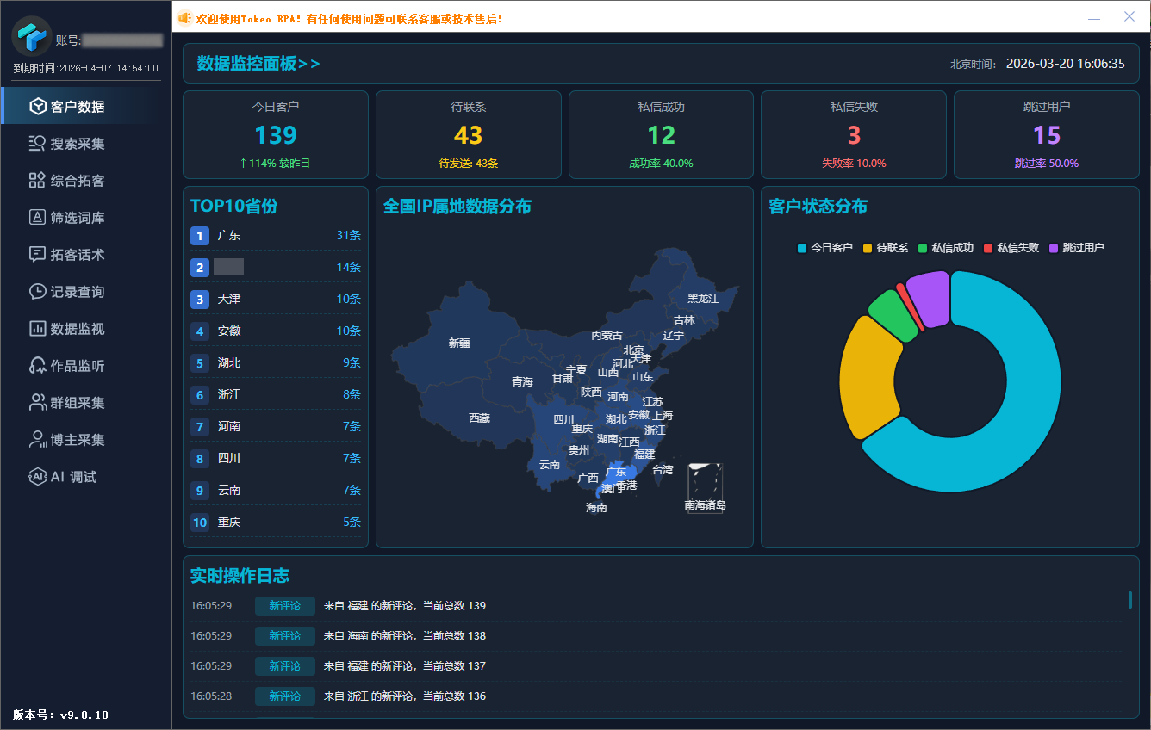Open 搜索采集 via its search icon
This screenshot has width=1151, height=730.
tap(38, 144)
